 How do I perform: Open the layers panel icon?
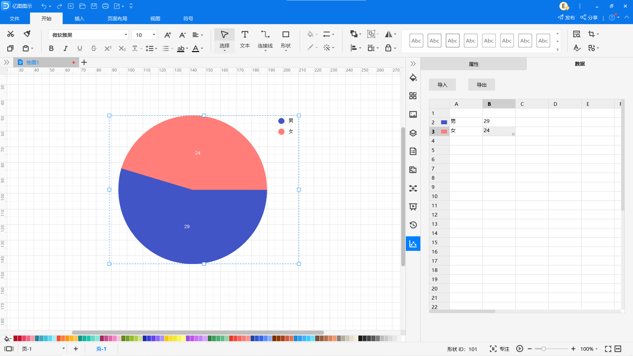413,133
